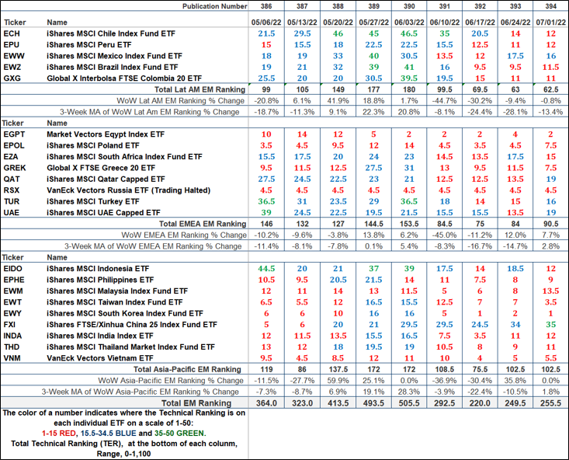Click the 35-50 GREEN legend text
Viewport: 569px width, 460px height.
[180, 434]
